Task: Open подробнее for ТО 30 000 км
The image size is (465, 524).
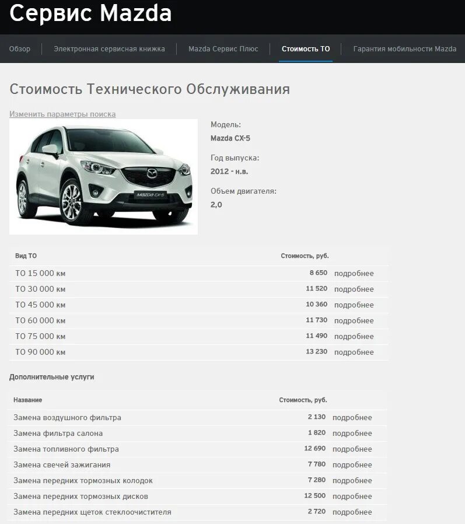Action: (x=354, y=289)
